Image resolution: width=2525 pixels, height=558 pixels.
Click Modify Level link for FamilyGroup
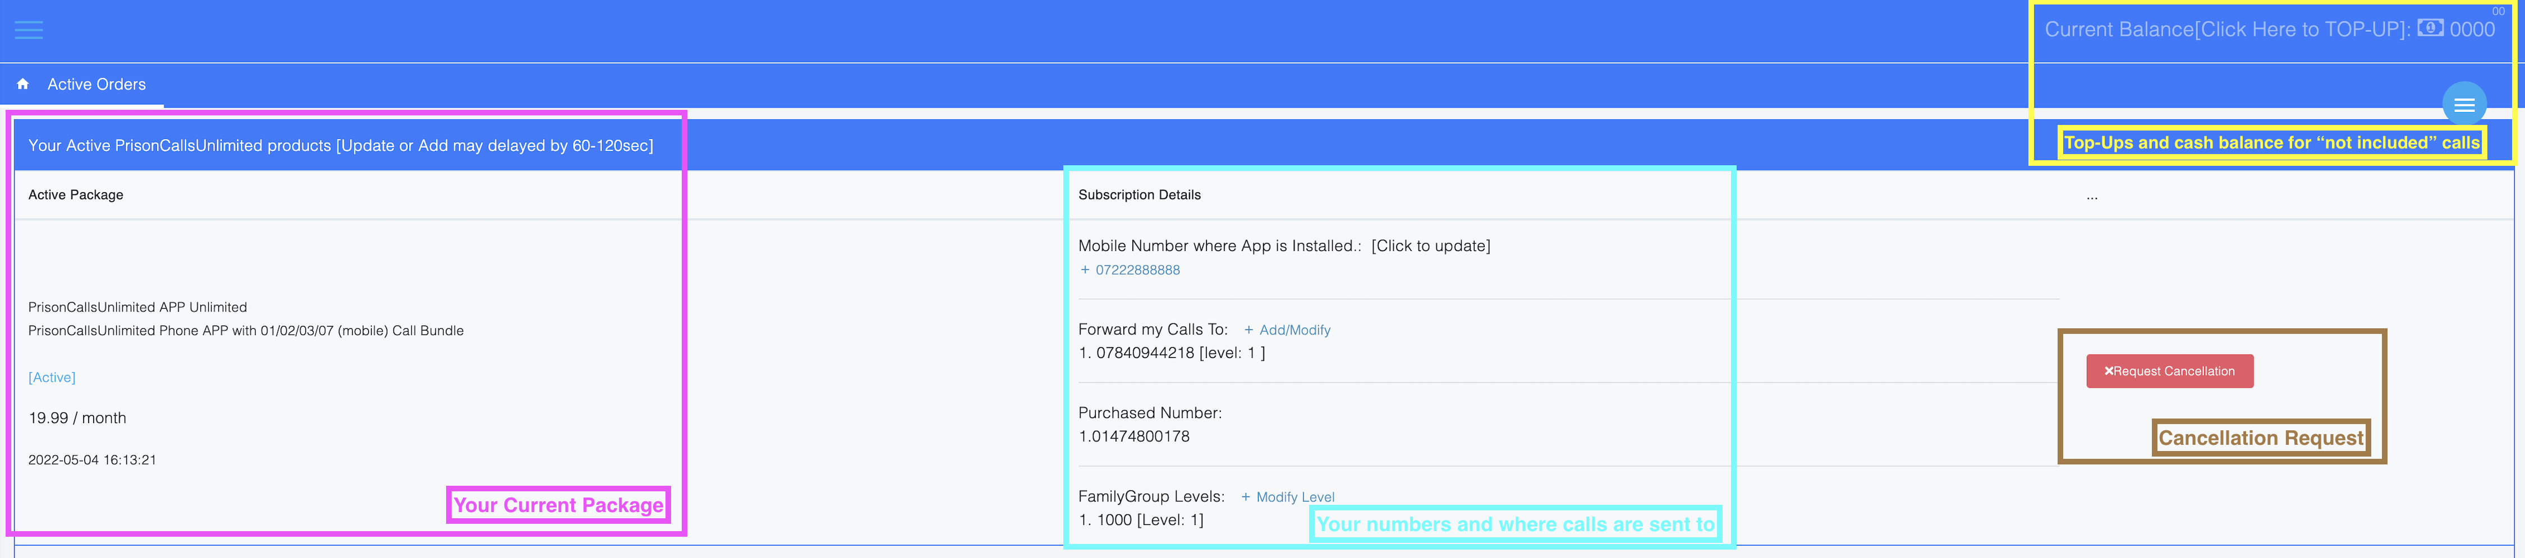click(x=1287, y=497)
